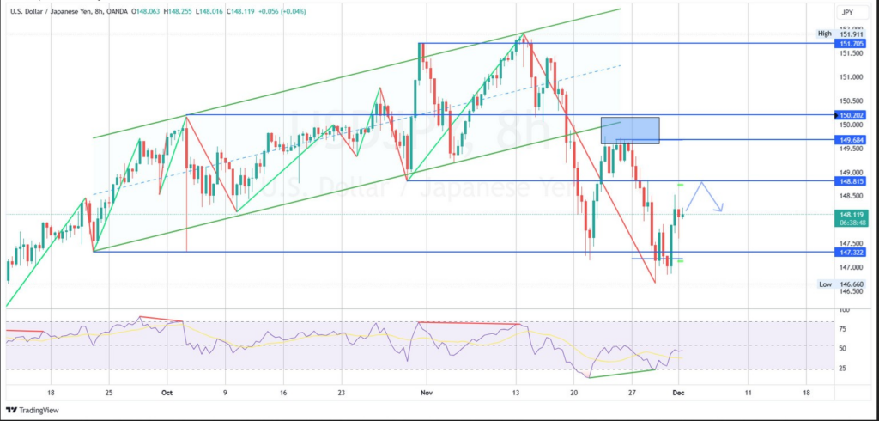Select the blue shaded rectangle zone
879x421 pixels.
[x=630, y=130]
